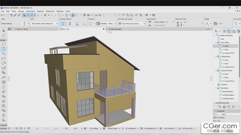Select the Window tool in toolbox
Viewport: 241px width, 135px height.
pos(4,92)
